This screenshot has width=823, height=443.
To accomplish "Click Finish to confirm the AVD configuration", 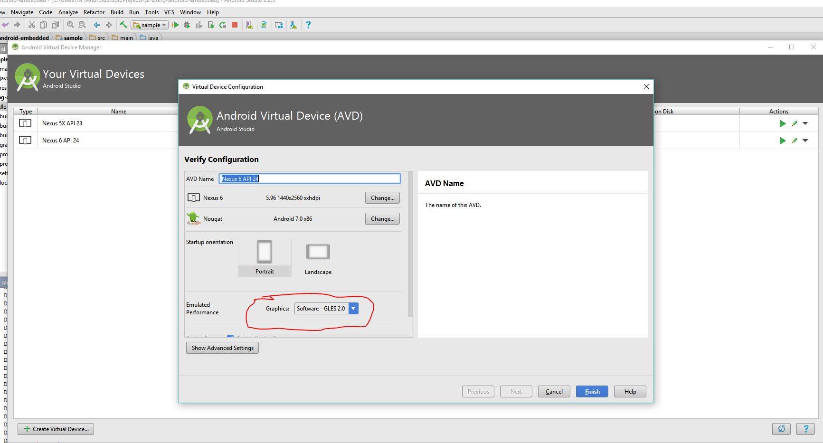I will click(591, 391).
